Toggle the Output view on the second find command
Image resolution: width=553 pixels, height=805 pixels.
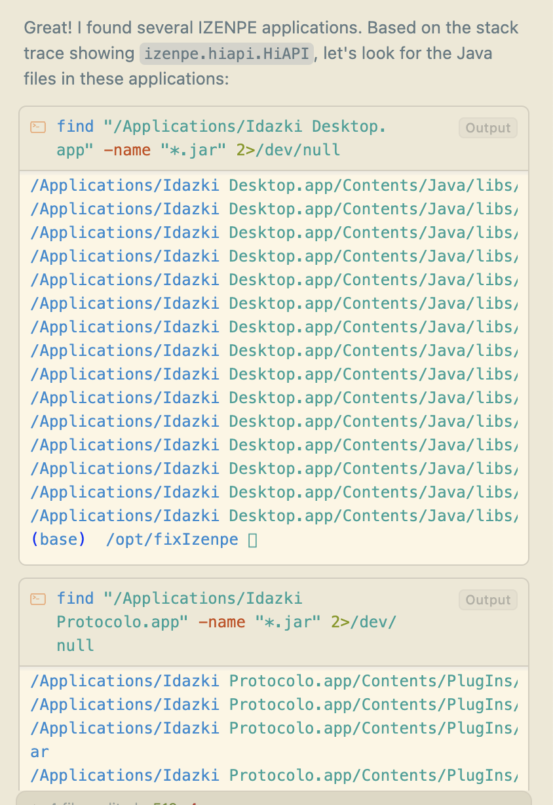pos(487,599)
